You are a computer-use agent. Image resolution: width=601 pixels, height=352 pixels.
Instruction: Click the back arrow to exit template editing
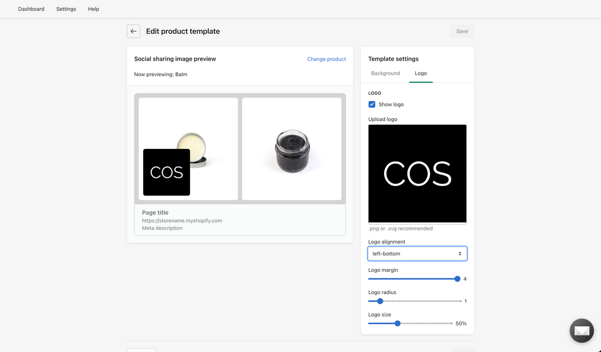coord(133,31)
